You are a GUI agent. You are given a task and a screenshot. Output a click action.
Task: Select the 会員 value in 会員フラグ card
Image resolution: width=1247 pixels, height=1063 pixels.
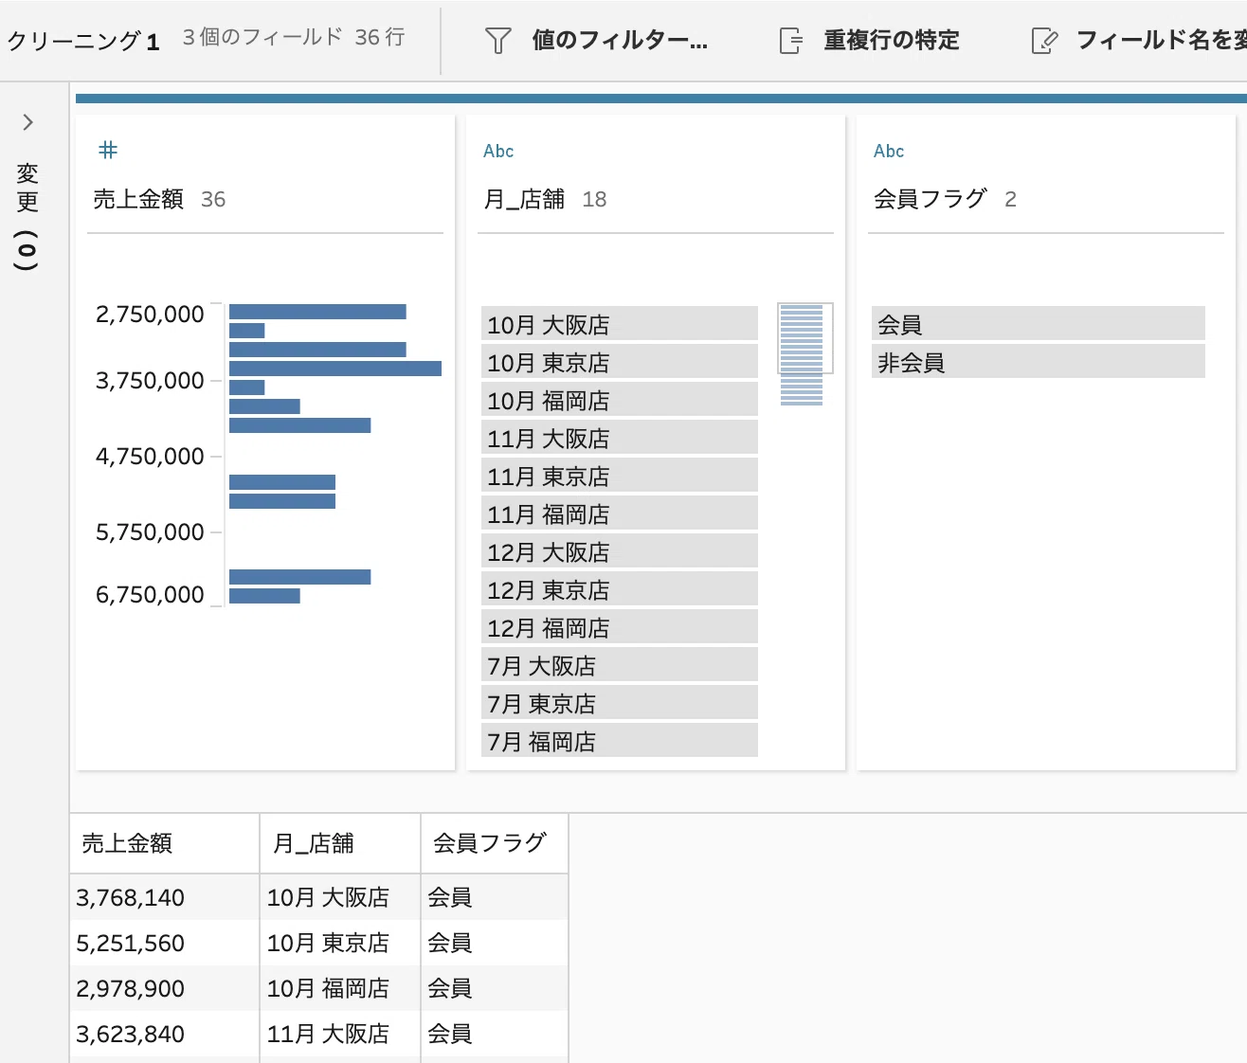[1039, 324]
